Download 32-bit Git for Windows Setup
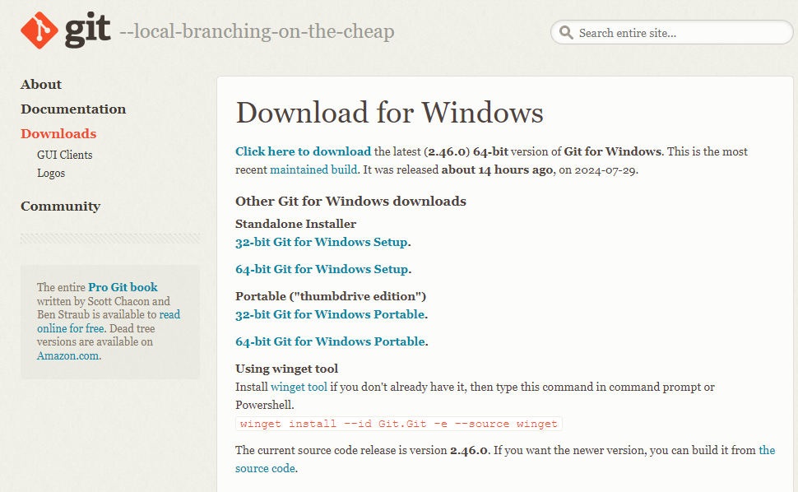The image size is (798, 492). (321, 242)
